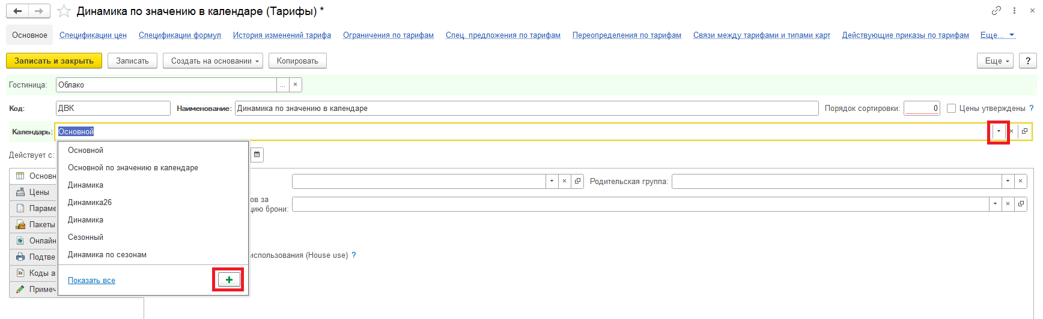Select Основной по значению в календаре
The image size is (1043, 319).
point(153,168)
